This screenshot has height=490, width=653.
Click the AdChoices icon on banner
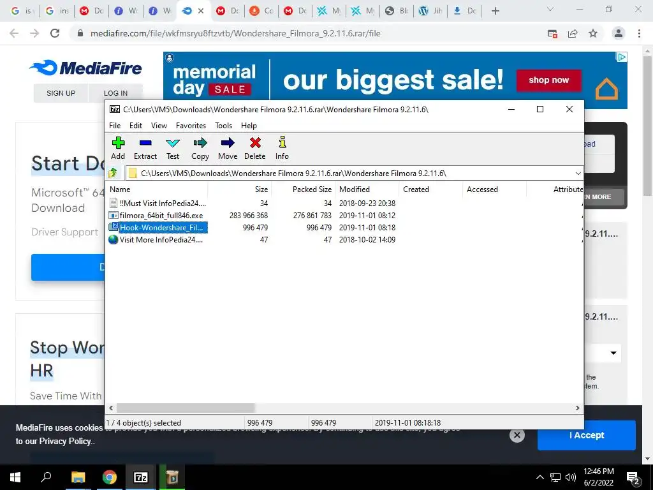pos(621,57)
